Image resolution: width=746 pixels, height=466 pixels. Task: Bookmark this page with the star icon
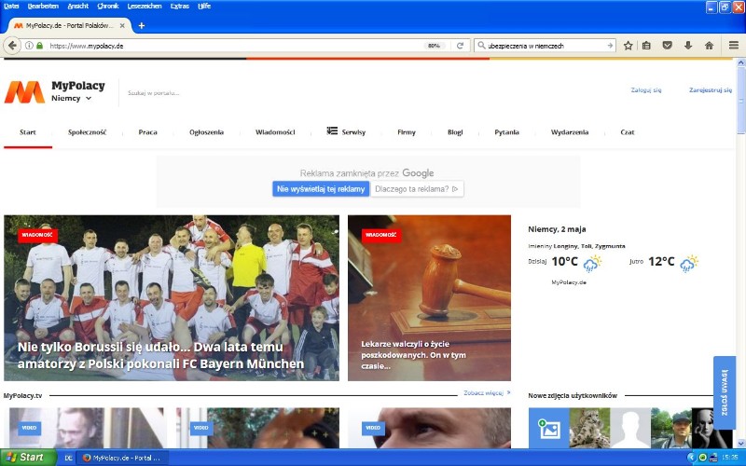629,45
